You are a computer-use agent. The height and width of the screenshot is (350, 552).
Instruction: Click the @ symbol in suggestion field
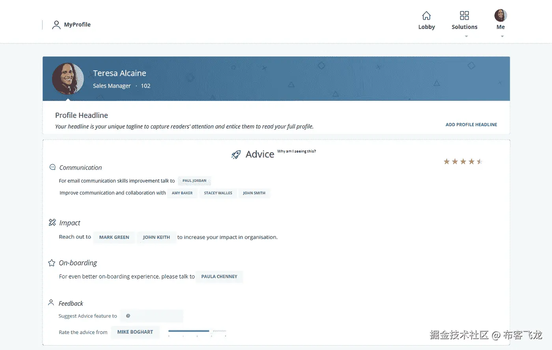[x=128, y=316]
